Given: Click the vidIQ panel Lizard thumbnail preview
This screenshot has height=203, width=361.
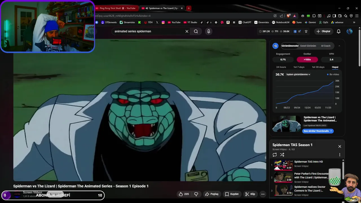Looking at the screenshot, I should [287, 124].
